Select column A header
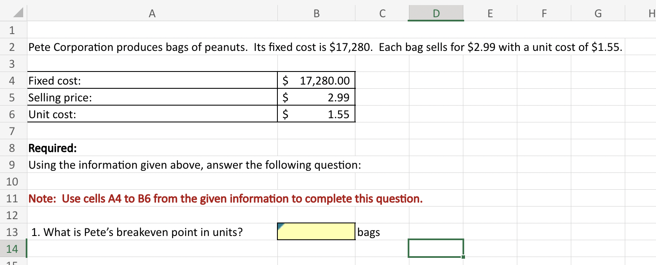 (x=152, y=13)
